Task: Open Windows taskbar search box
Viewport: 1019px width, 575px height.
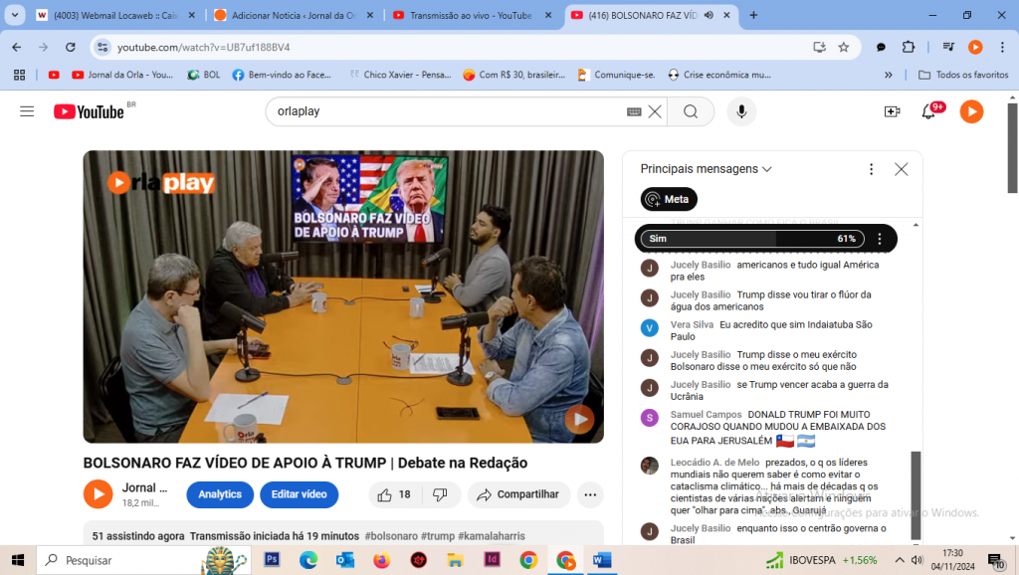Action: point(143,560)
